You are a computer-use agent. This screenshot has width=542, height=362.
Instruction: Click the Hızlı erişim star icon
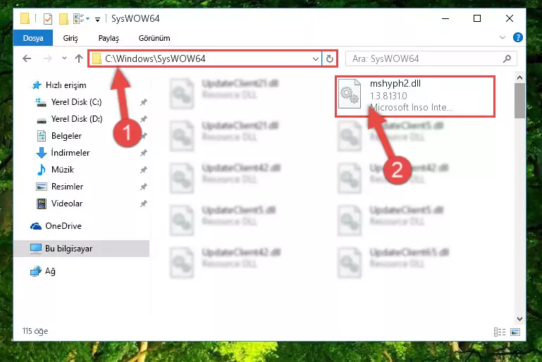pyautogui.click(x=37, y=85)
